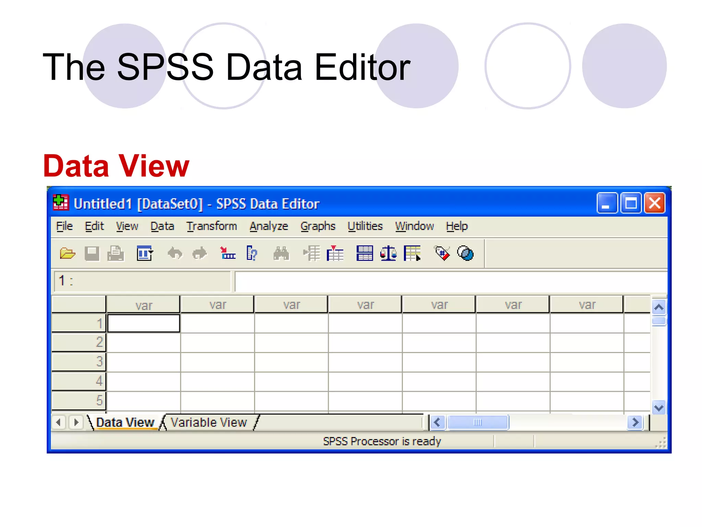Click the Save floppy disk icon
This screenshot has height=527, width=702.
[x=92, y=254]
